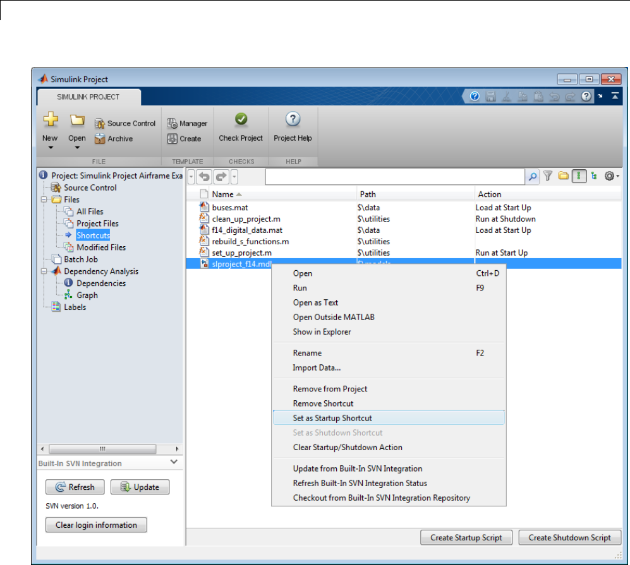Click the paste clipboard icon

(538, 97)
